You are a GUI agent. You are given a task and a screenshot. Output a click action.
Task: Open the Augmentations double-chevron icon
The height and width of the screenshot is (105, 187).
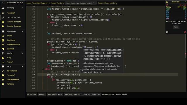[3, 45]
